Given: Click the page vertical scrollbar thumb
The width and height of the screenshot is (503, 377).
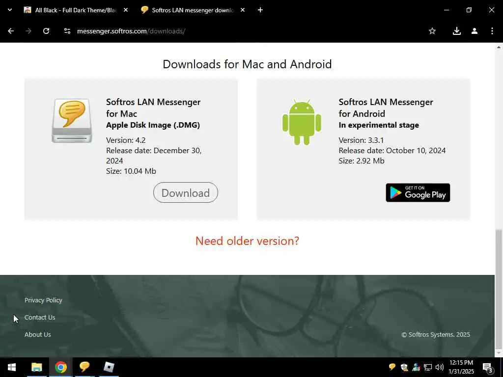Looking at the screenshot, I should pyautogui.click(x=499, y=288).
